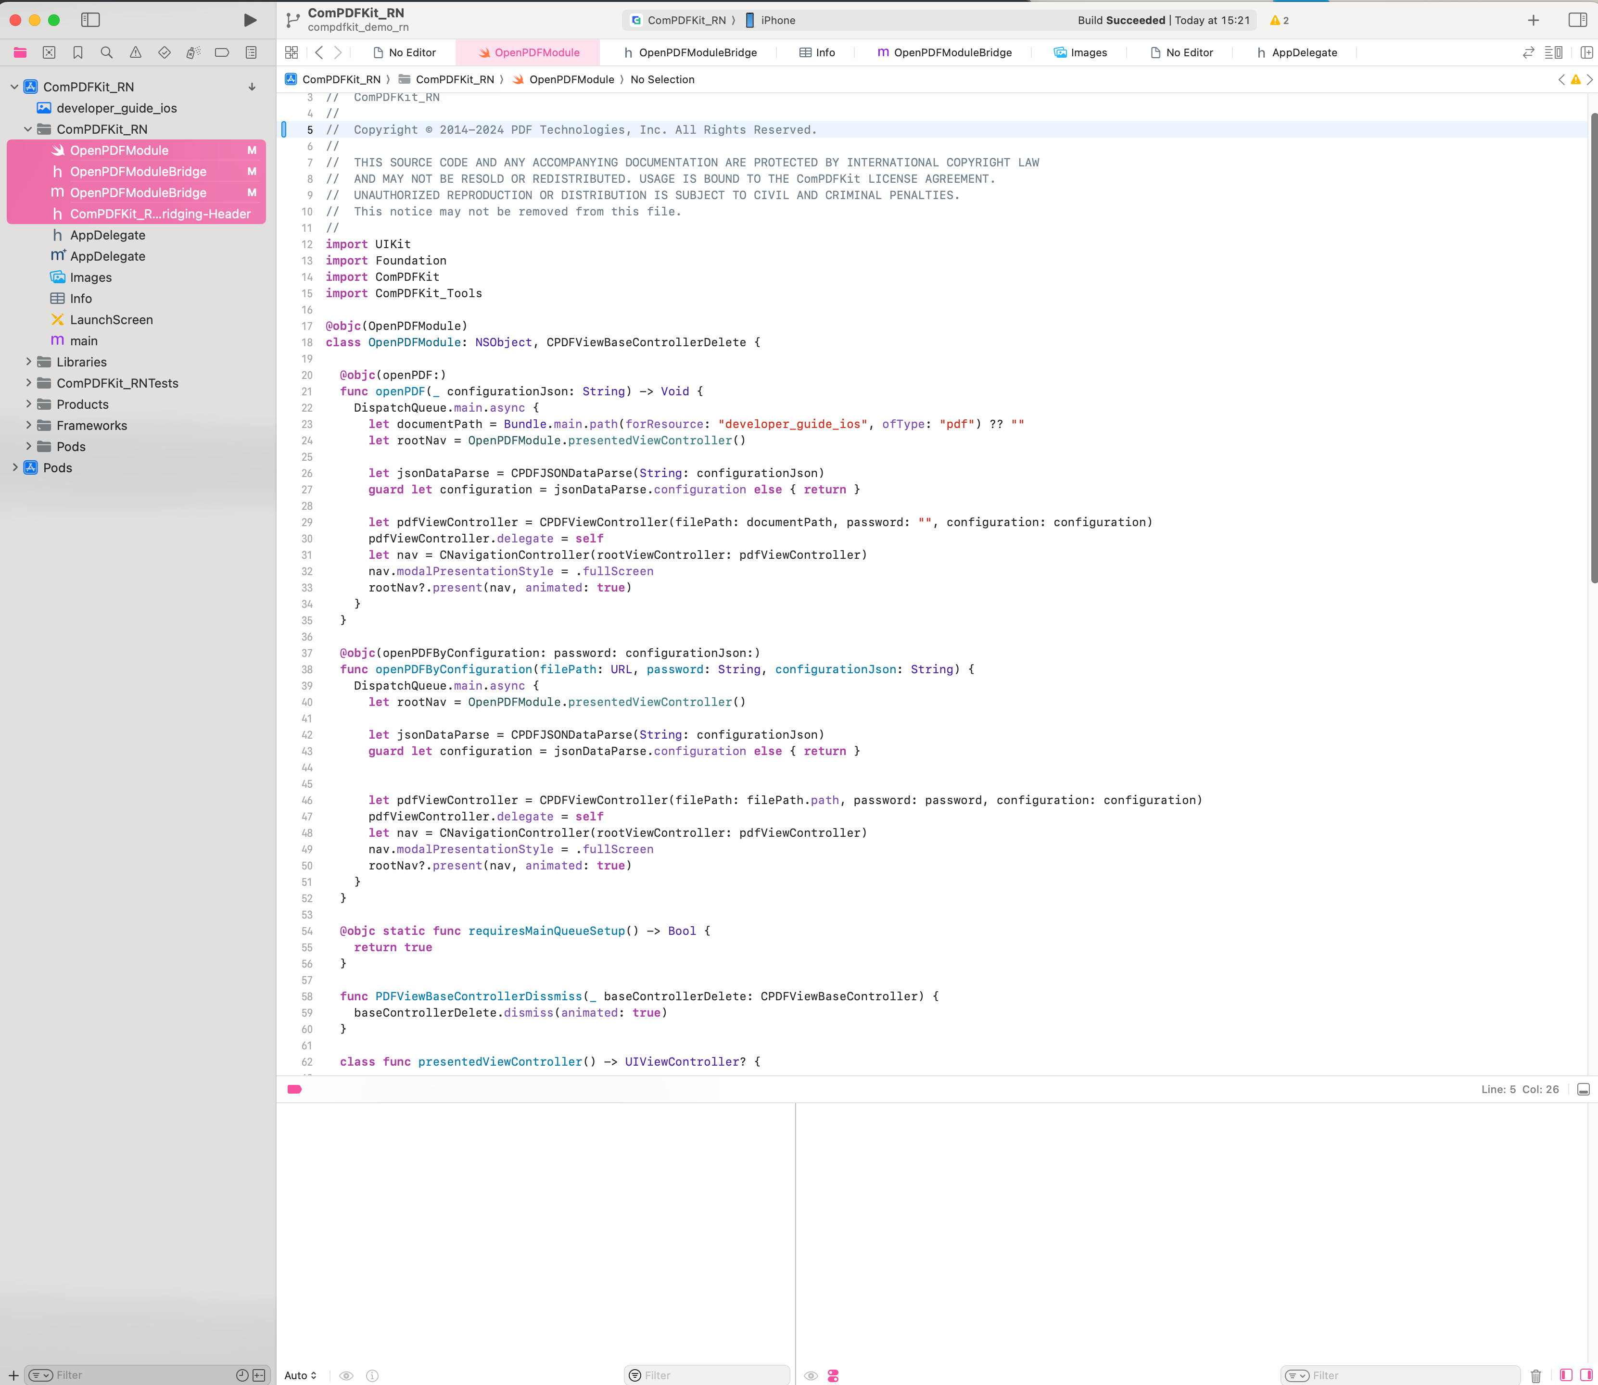
Task: Toggle console eye quick look icon
Action: pos(811,1376)
